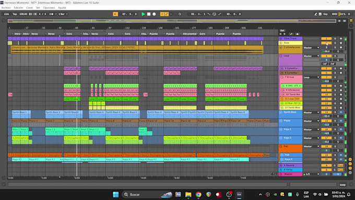Open the Crear menu
This screenshot has width=355, height=200.
(x=29, y=8)
